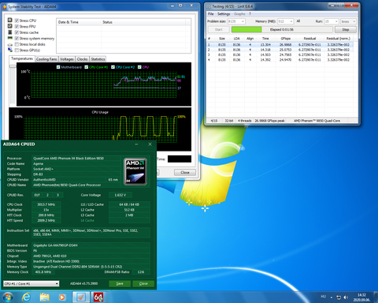Switch to LinX taskbar checkmark icon
This screenshot has height=303, width=378.
(80, 297)
